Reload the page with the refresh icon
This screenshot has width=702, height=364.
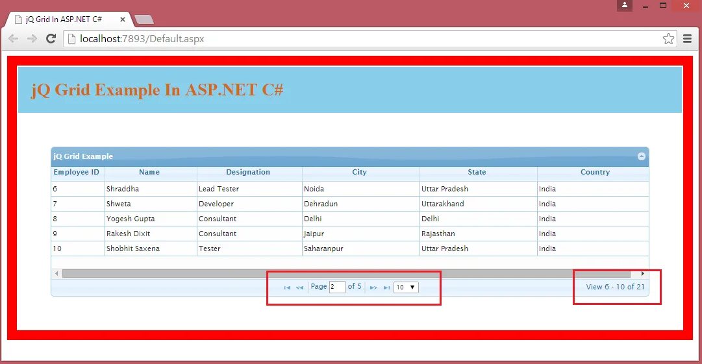(51, 38)
